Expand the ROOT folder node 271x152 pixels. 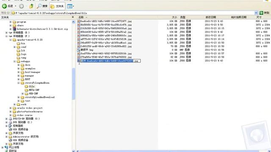[19, 79]
